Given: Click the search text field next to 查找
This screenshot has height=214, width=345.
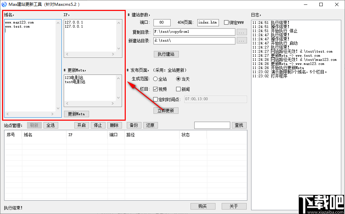Looking at the screenshot, I should point(212,125).
